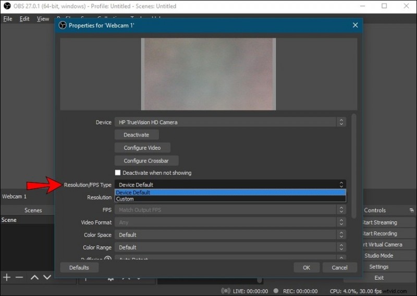The width and height of the screenshot is (417, 296).
Task: Click the webcam preview image
Action: click(208, 74)
